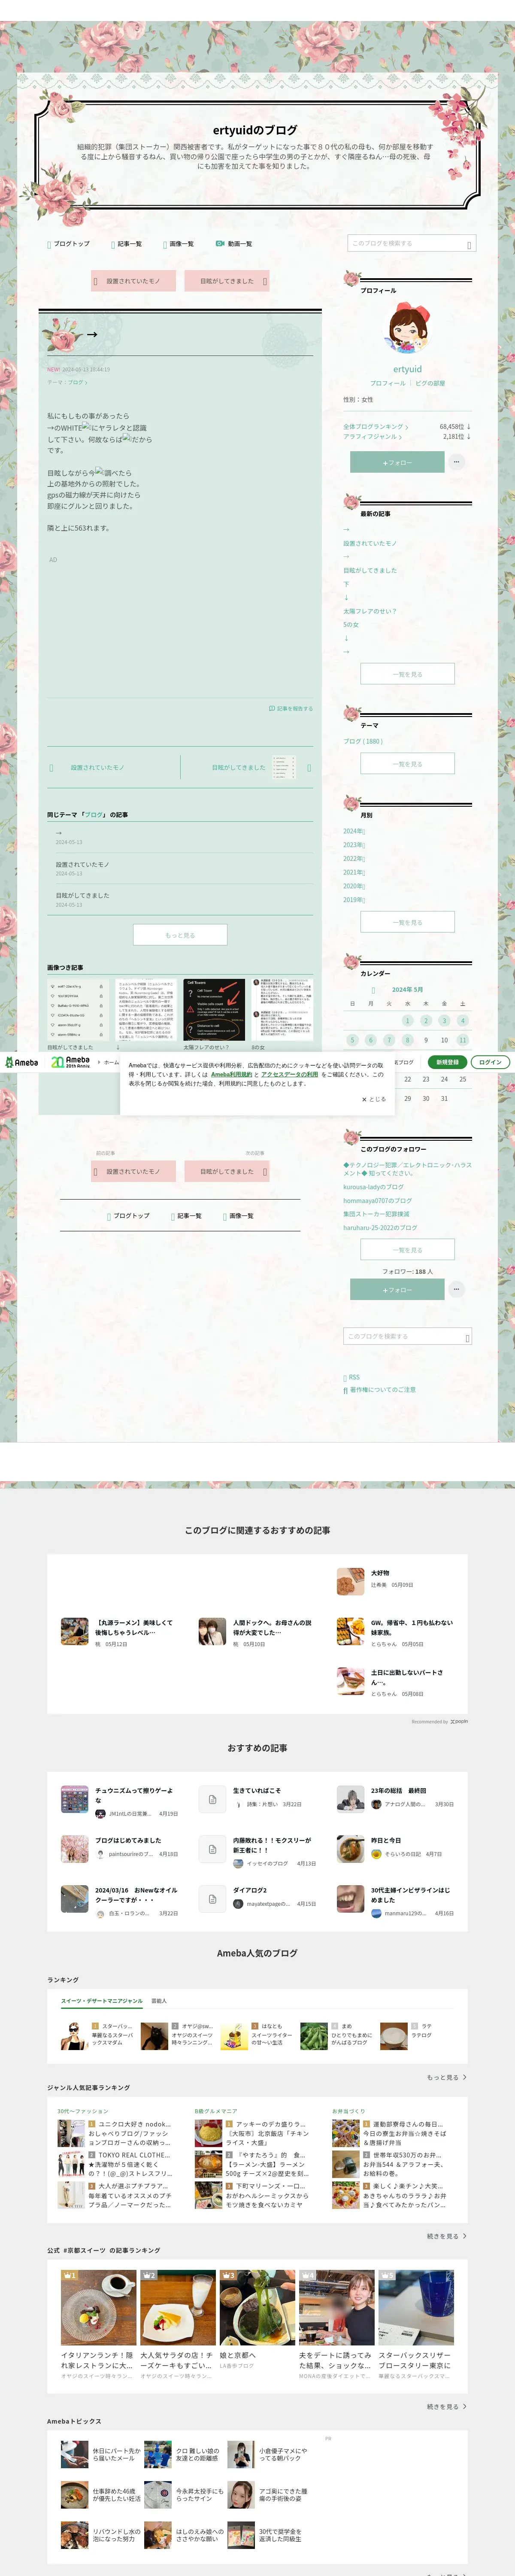
Task: Click the three-dot button beside top フォロー
Action: pos(456,462)
